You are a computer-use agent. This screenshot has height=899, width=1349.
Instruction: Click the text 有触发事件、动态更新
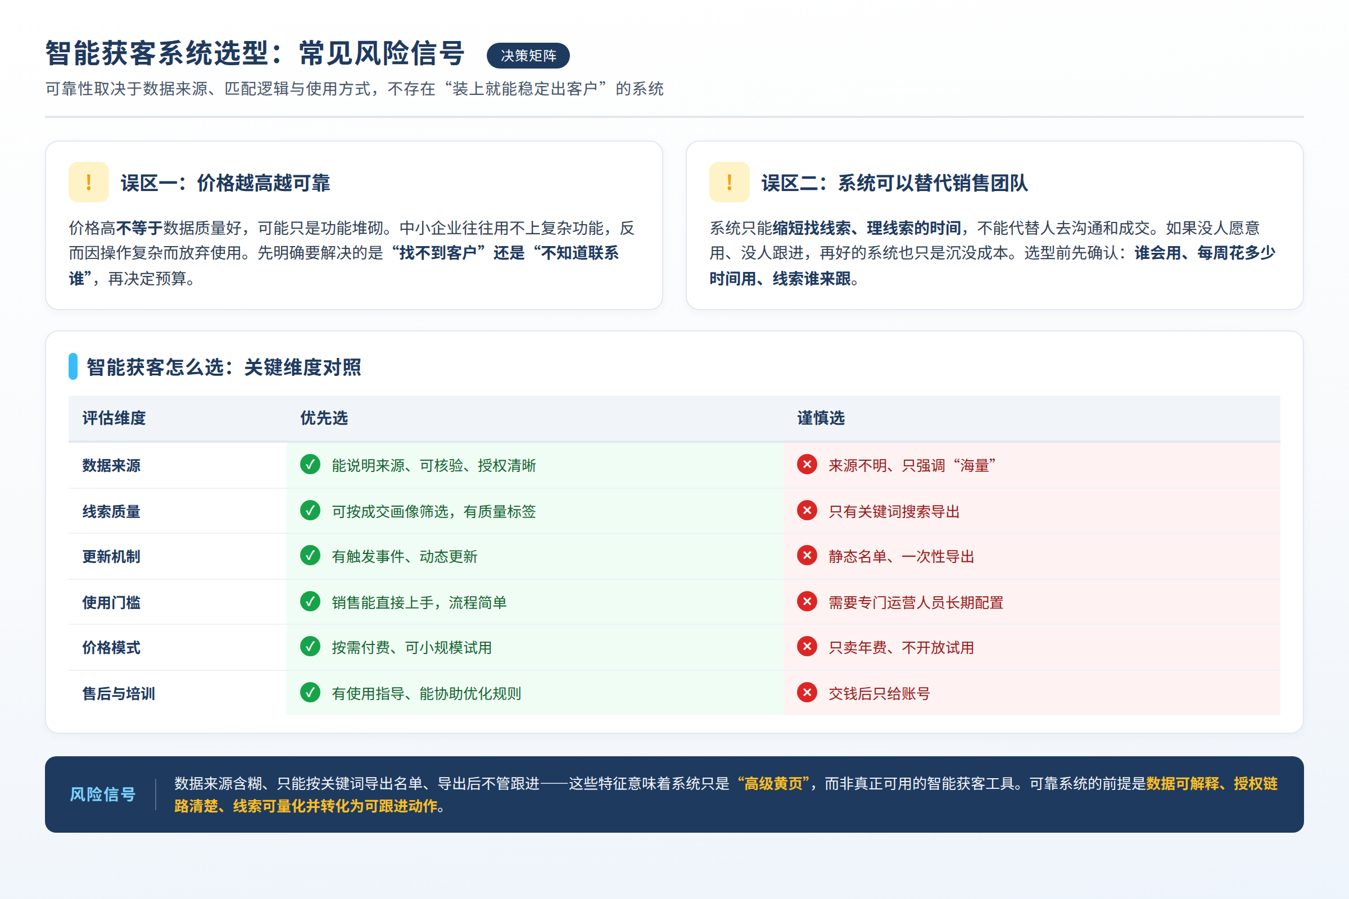(x=404, y=557)
